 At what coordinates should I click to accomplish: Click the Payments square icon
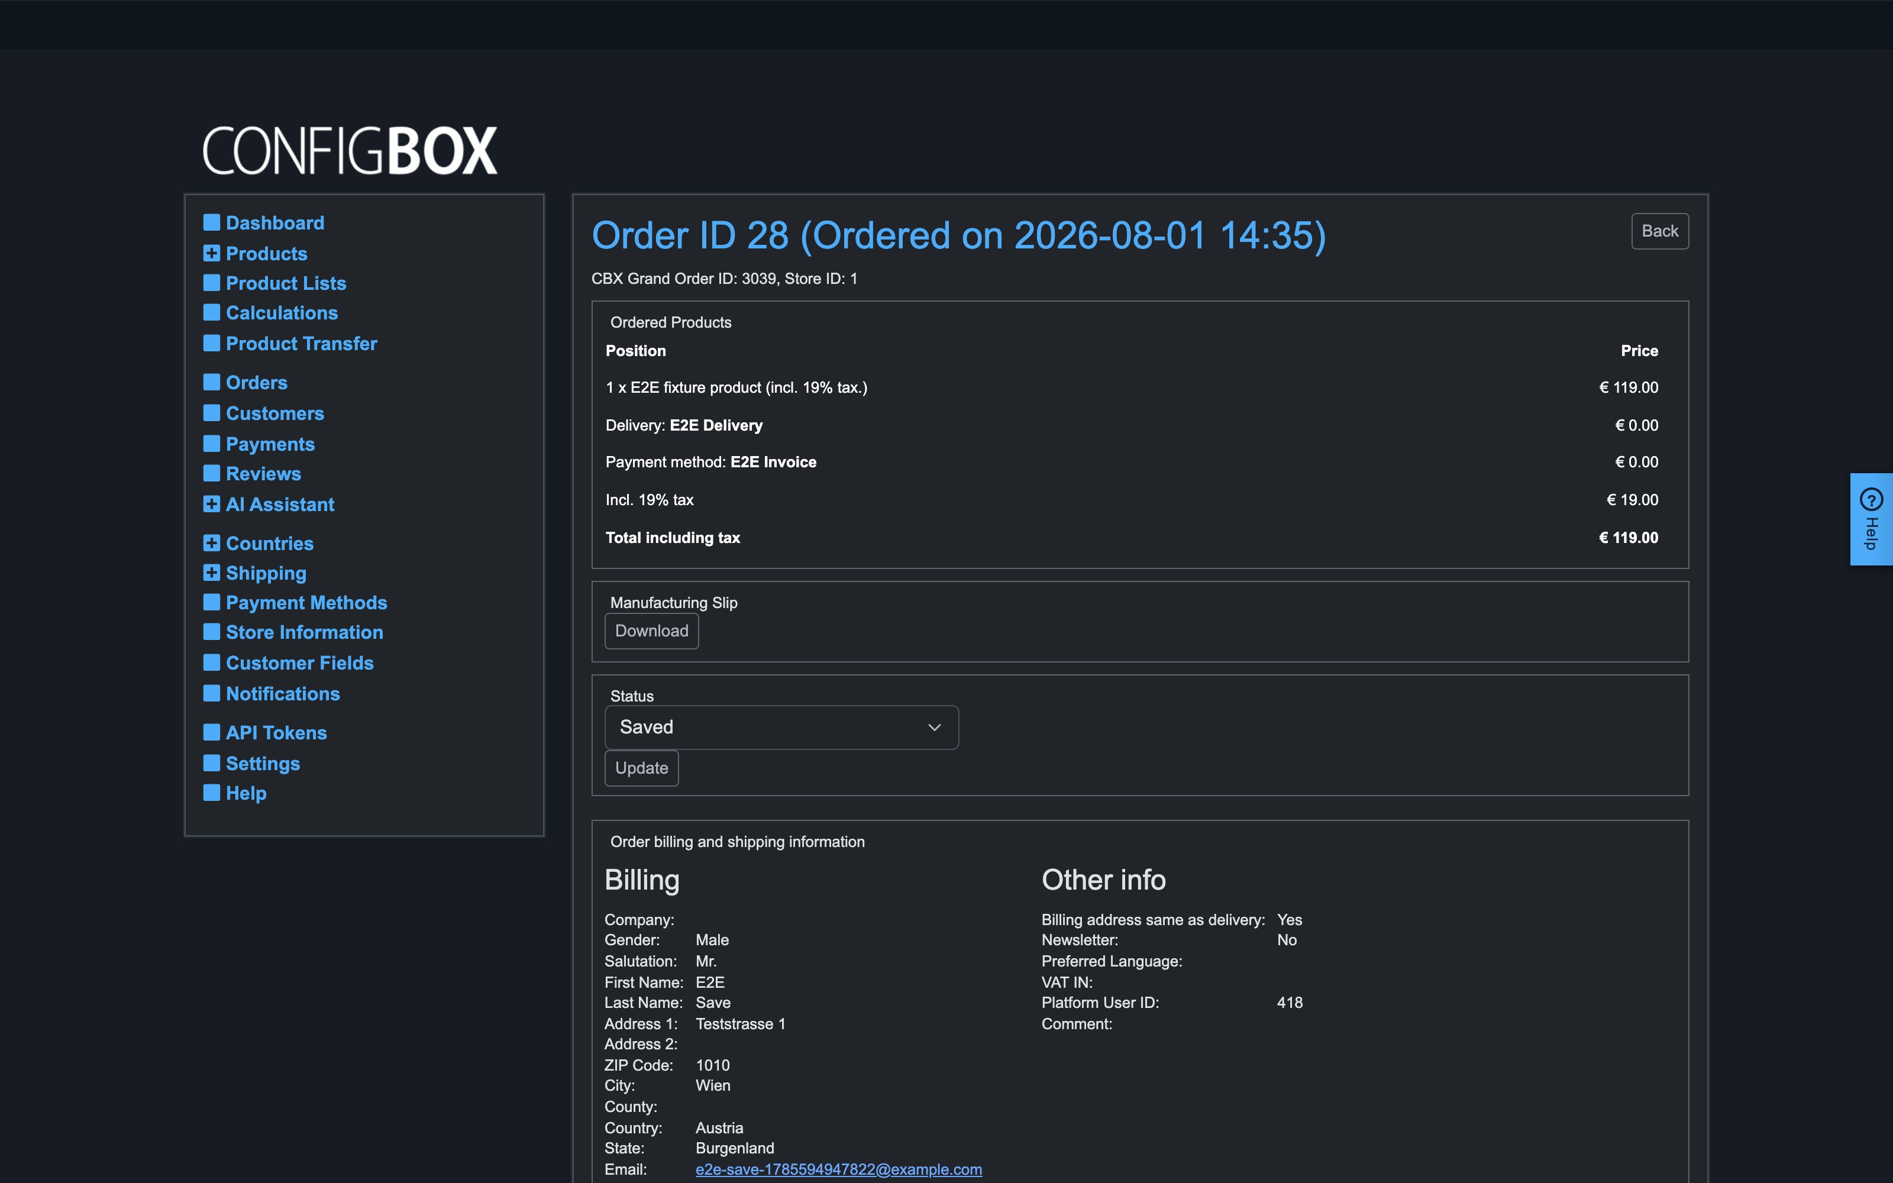tap(211, 444)
